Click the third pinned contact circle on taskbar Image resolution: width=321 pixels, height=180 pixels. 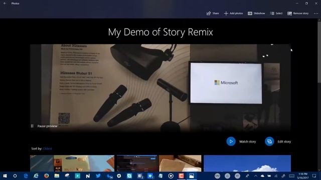pos(237,175)
